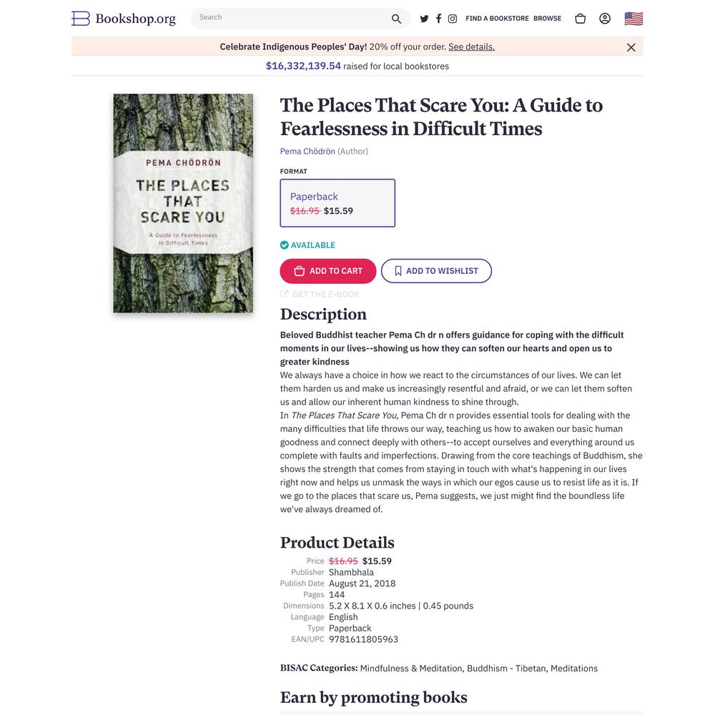Viewport: 715px width, 715px height.
Task: Click the search magnifier icon
Action: [396, 19]
